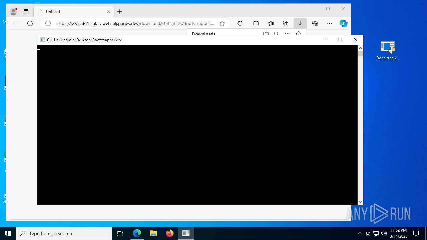Minimize the Bootstrapper.exe console

pos(325,40)
